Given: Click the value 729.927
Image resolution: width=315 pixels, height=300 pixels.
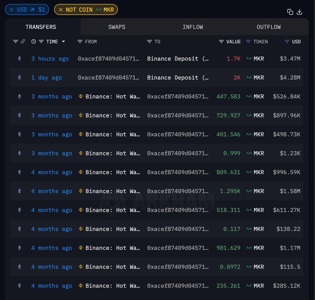Looking at the screenshot, I should tap(228, 115).
